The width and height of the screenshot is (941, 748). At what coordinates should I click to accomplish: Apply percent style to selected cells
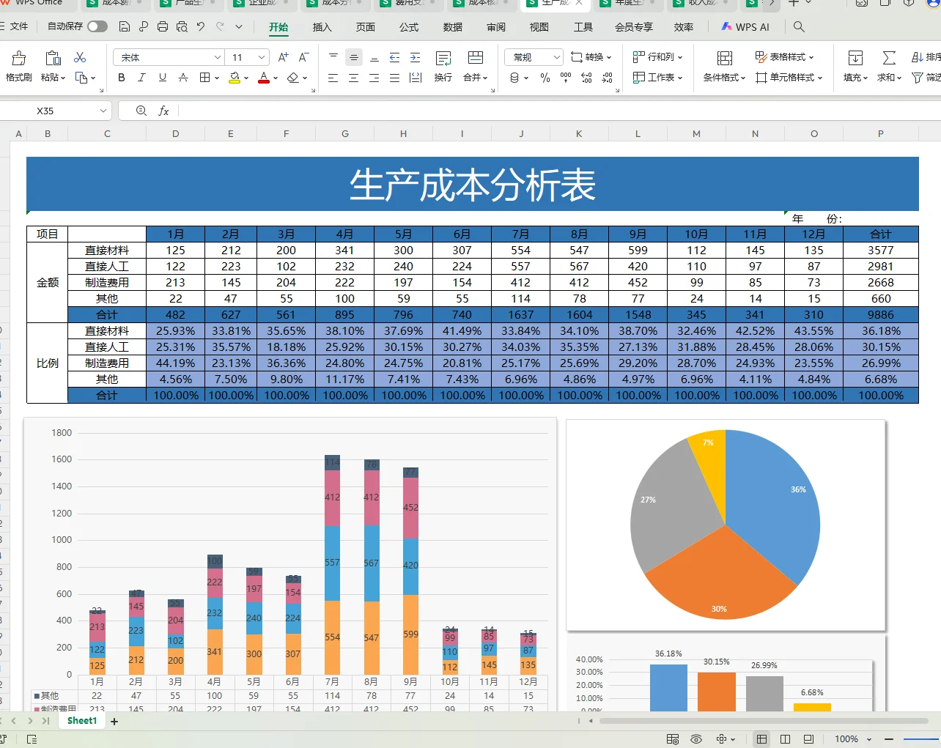click(x=545, y=78)
